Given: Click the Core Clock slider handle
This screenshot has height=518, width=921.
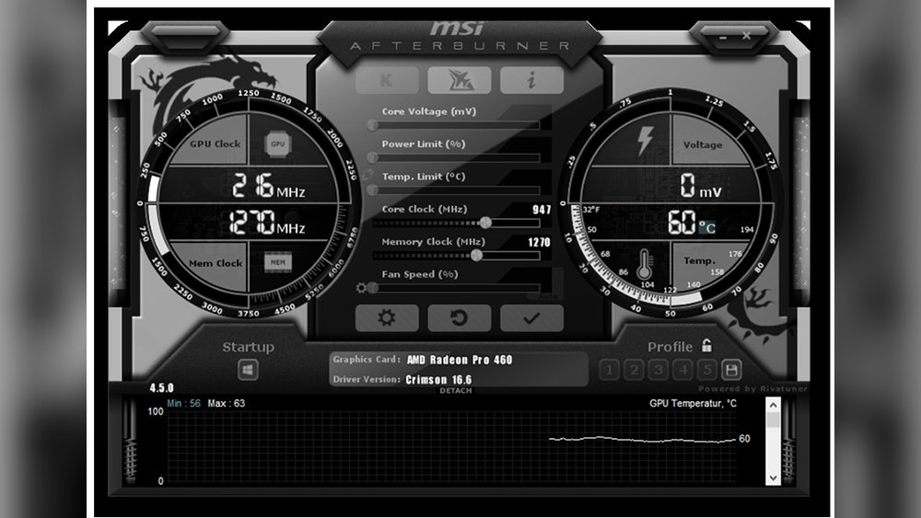Looking at the screenshot, I should [485, 223].
